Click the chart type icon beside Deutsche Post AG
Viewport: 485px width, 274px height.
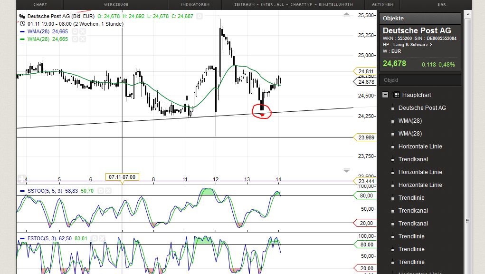click(22, 16)
